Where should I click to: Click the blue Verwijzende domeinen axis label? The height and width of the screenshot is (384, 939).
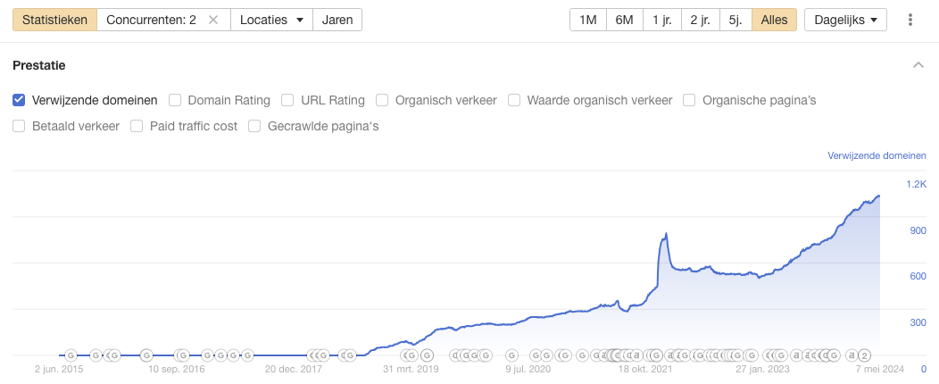pos(877,155)
